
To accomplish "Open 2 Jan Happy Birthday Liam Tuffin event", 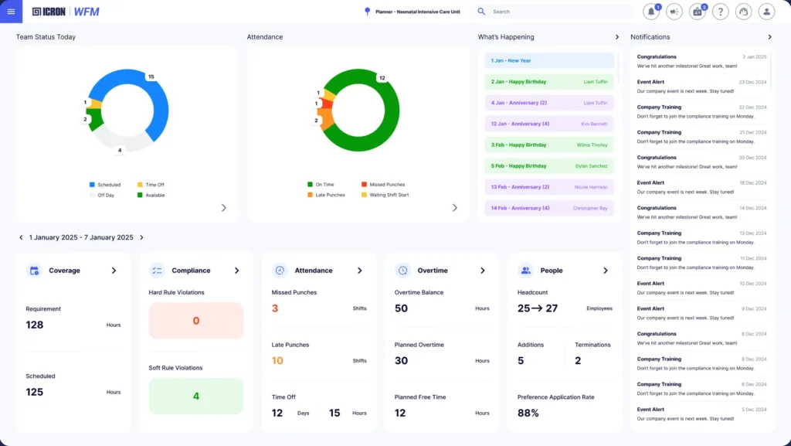I will tap(549, 82).
